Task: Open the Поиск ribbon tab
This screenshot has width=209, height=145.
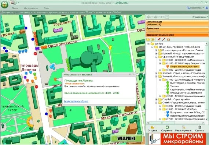Action: click(15, 8)
